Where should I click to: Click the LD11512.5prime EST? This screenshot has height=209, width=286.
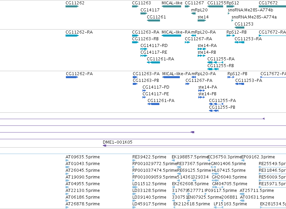click(x=135, y=187)
